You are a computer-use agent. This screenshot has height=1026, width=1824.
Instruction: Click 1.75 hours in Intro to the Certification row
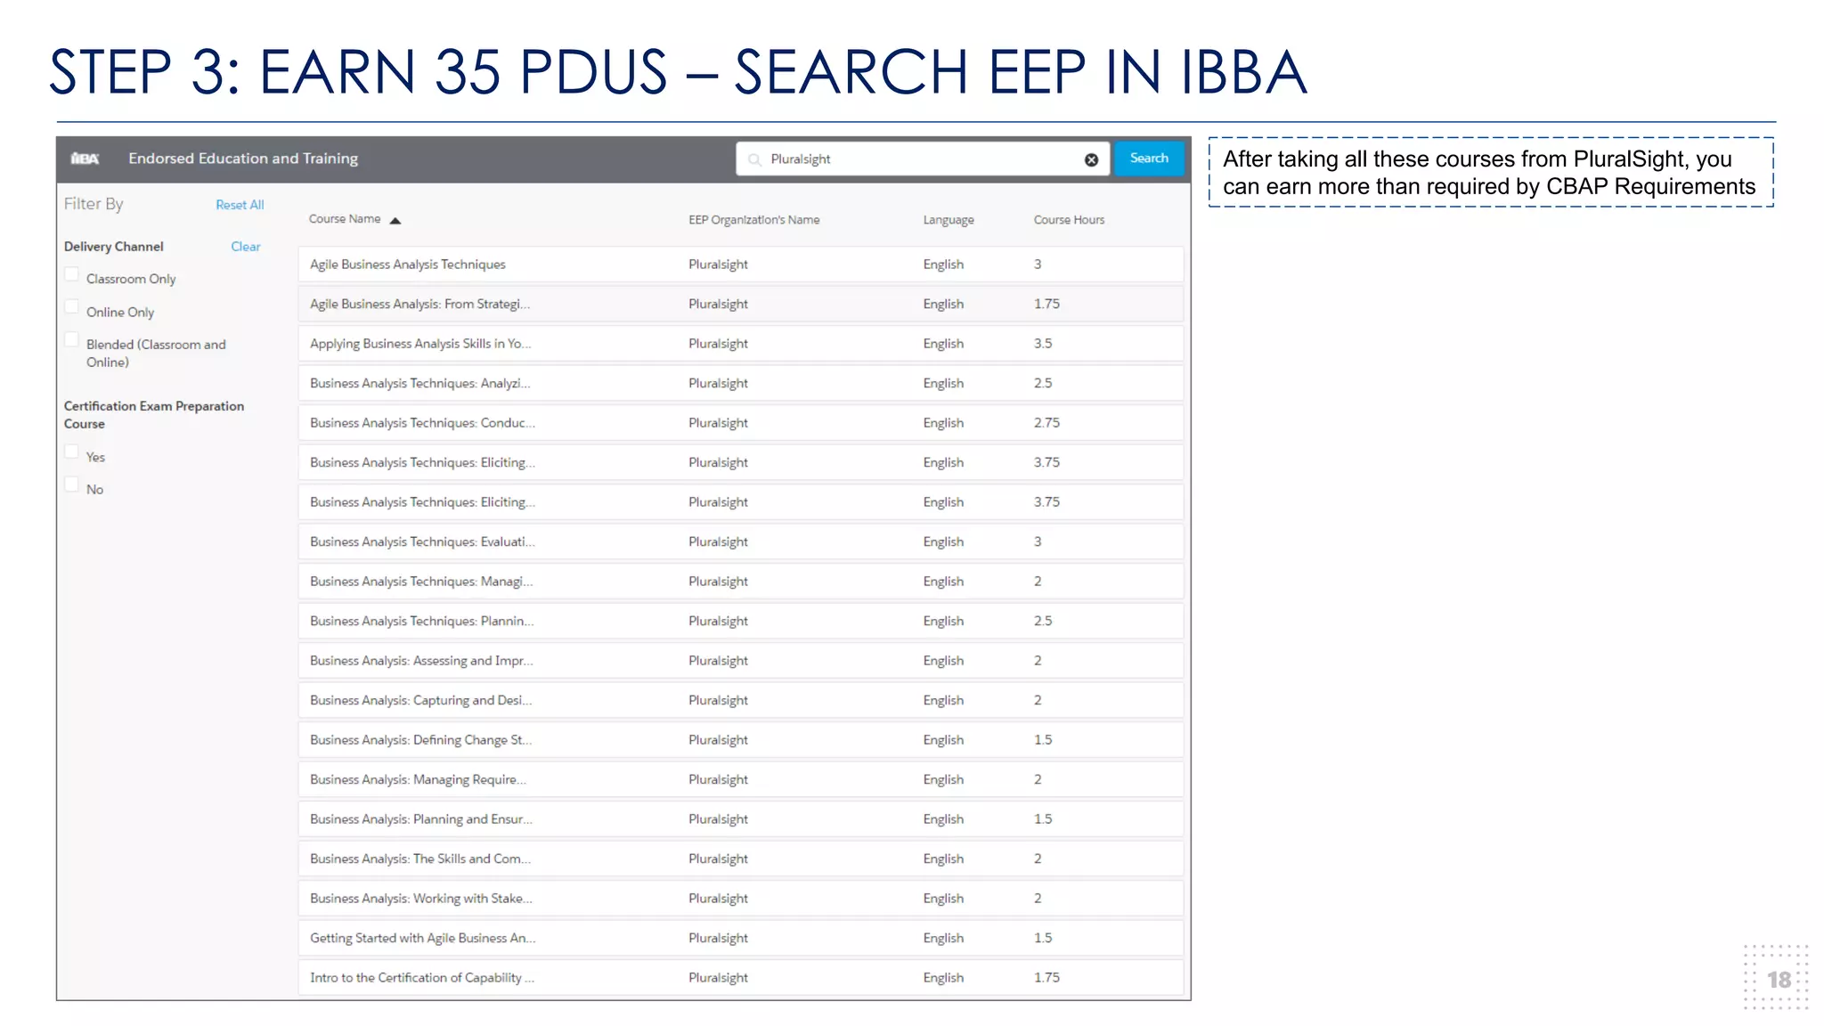1046,978
